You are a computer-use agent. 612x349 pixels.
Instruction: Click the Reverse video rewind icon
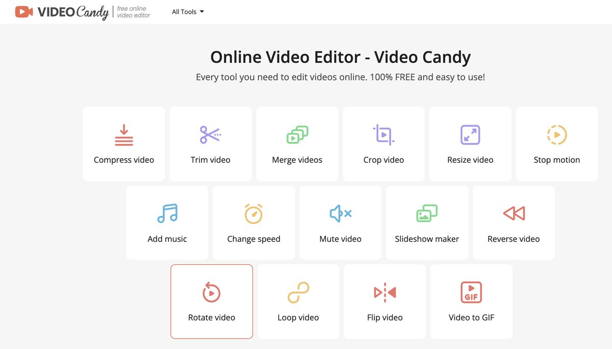(514, 213)
